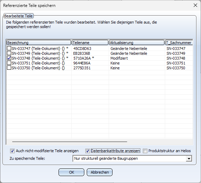Click the T_Sachnummer cell SN-033748
Screen dimensions: 201x183
click(176, 58)
